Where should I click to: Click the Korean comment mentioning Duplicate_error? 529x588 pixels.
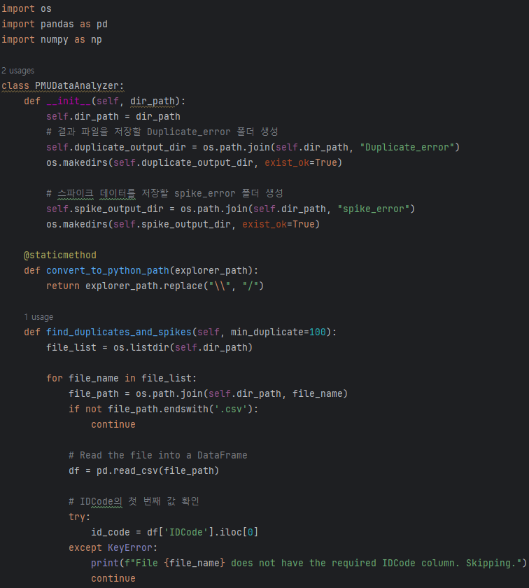click(162, 132)
